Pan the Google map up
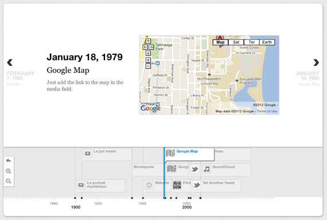 (x=148, y=41)
